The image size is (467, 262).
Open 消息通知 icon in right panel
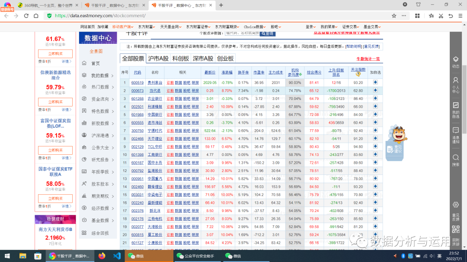point(456,130)
